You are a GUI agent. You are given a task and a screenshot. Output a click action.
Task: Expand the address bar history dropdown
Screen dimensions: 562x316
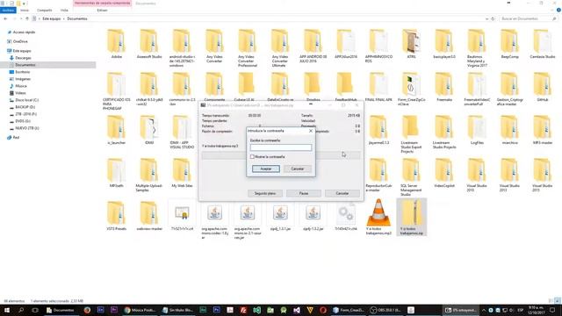[x=486, y=18]
